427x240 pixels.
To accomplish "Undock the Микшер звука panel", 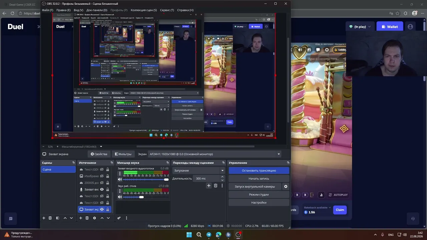I will coord(167,163).
